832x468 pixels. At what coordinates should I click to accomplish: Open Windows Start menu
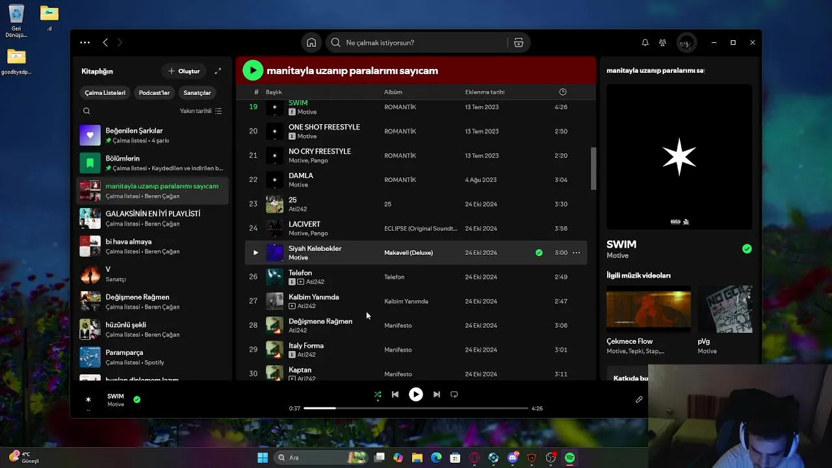click(263, 458)
